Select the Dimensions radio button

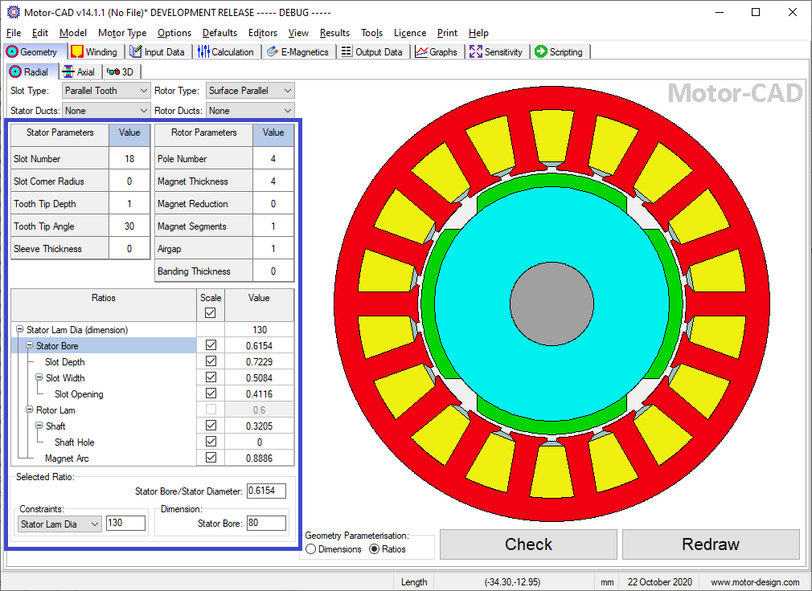click(x=310, y=549)
